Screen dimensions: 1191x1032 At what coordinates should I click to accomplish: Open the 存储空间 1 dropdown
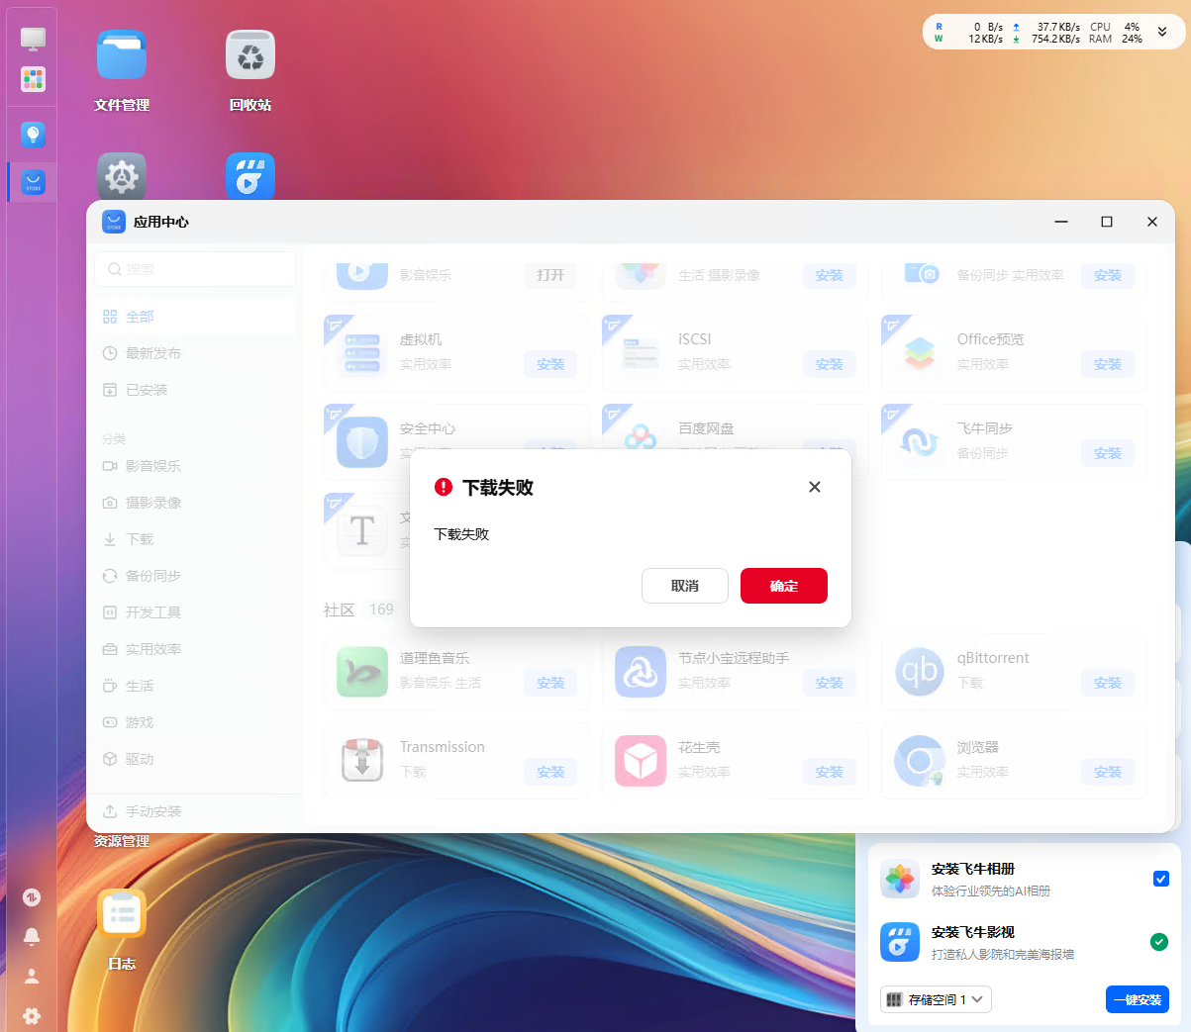[x=935, y=999]
